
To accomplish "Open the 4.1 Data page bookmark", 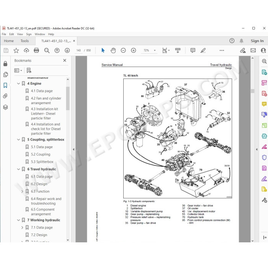I will pyautogui.click(x=42, y=91).
